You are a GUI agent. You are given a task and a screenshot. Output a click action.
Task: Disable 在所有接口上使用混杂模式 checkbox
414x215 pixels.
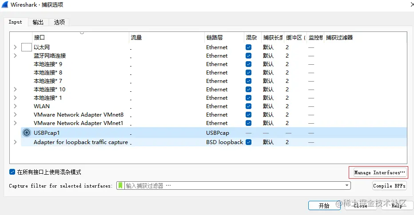point(12,172)
